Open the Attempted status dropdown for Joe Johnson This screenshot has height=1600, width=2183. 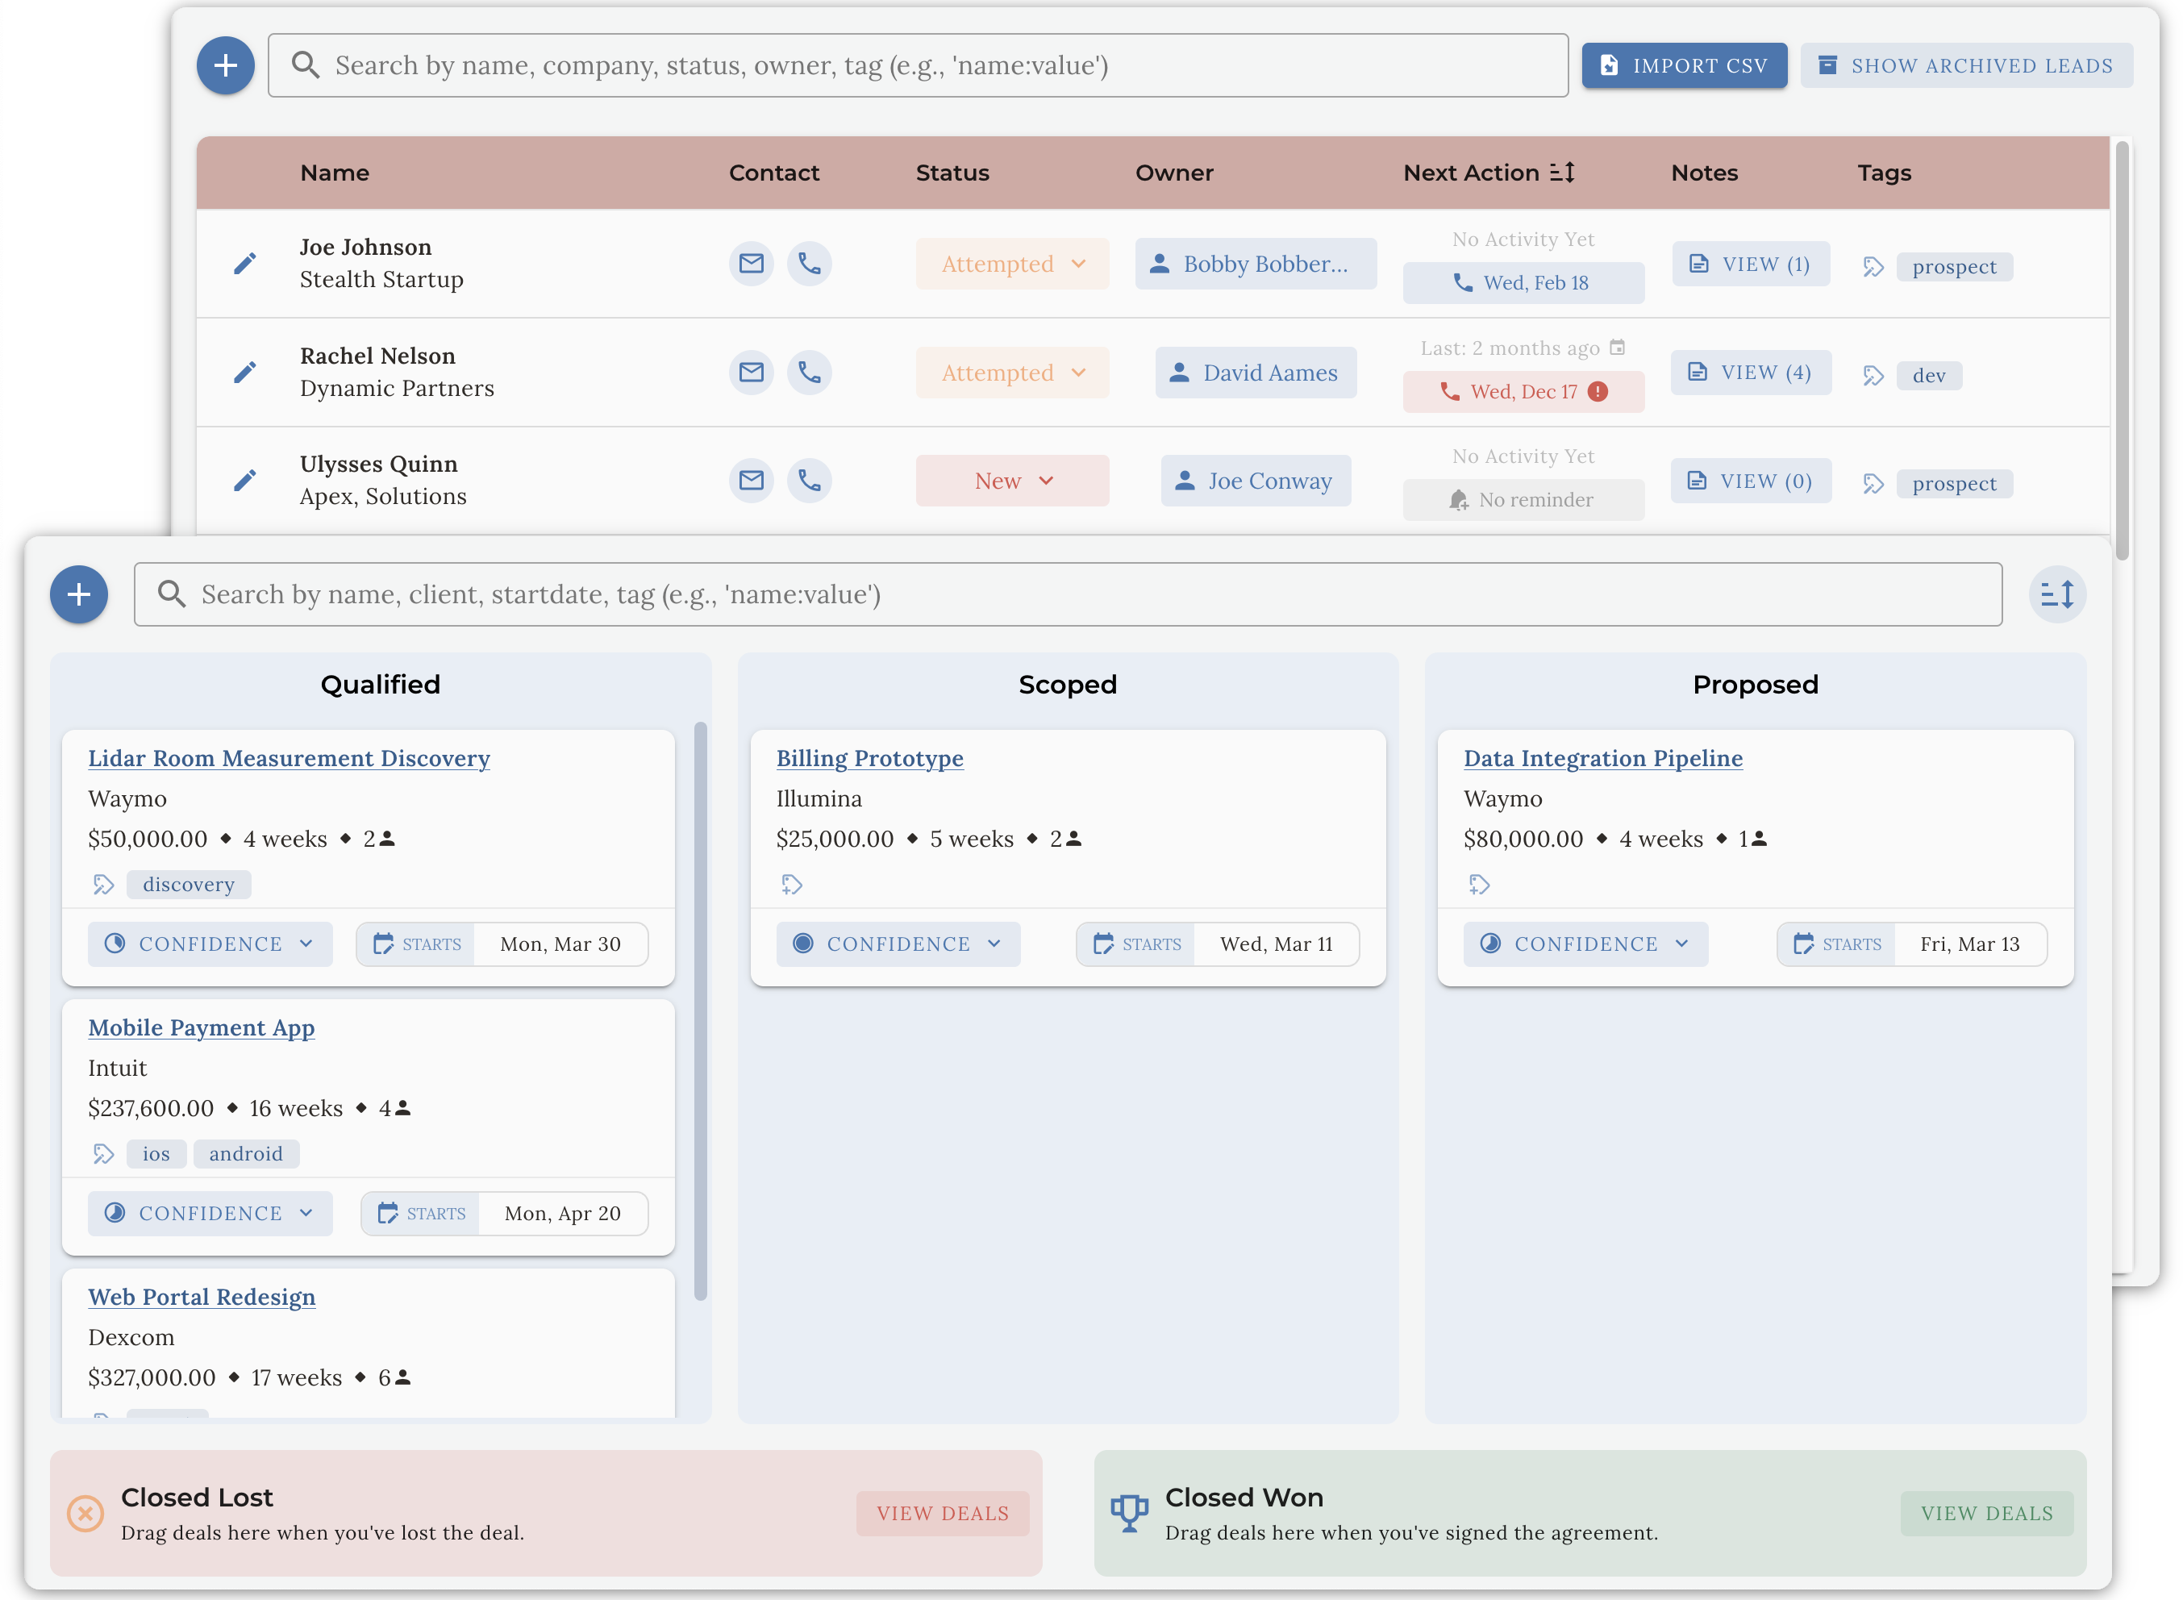[1012, 262]
